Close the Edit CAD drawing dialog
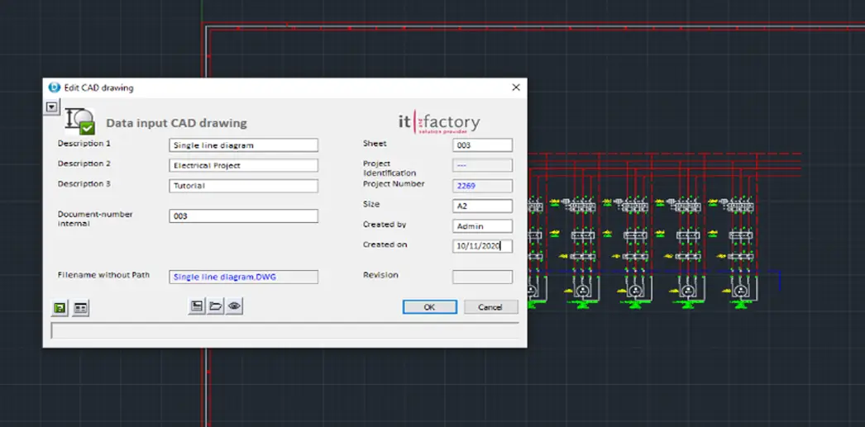Viewport: 865px width, 427px height. click(515, 88)
